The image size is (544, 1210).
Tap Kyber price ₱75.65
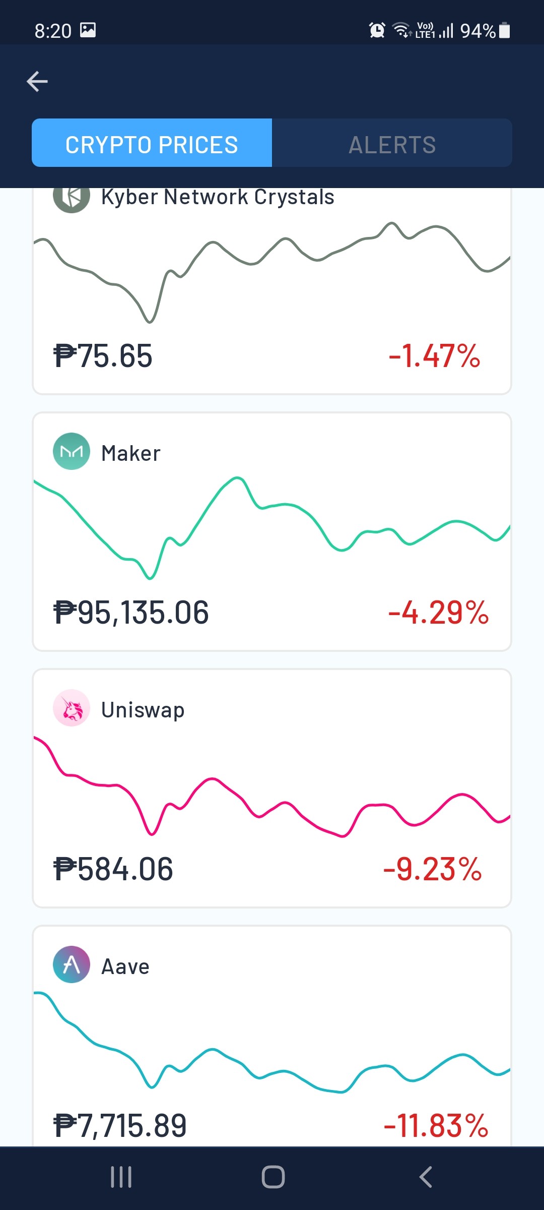tap(103, 356)
